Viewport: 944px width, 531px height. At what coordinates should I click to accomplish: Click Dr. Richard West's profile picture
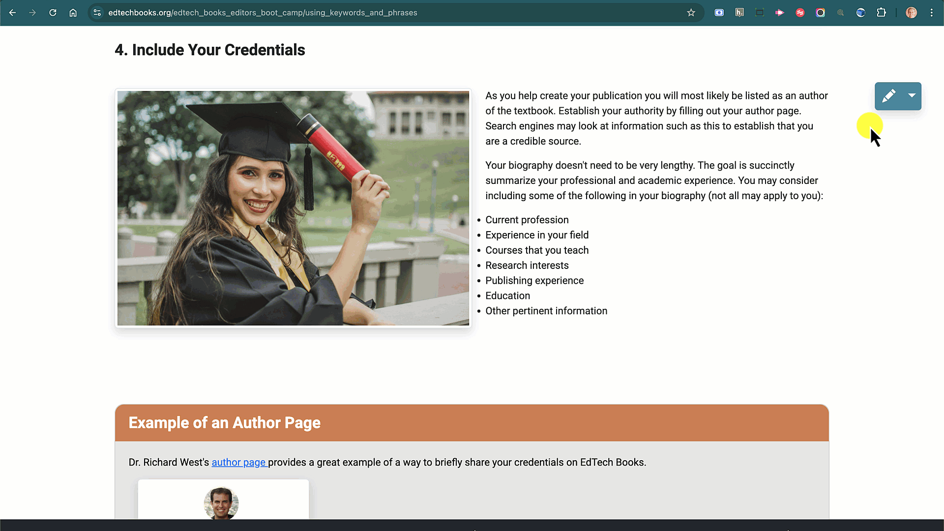(x=221, y=502)
